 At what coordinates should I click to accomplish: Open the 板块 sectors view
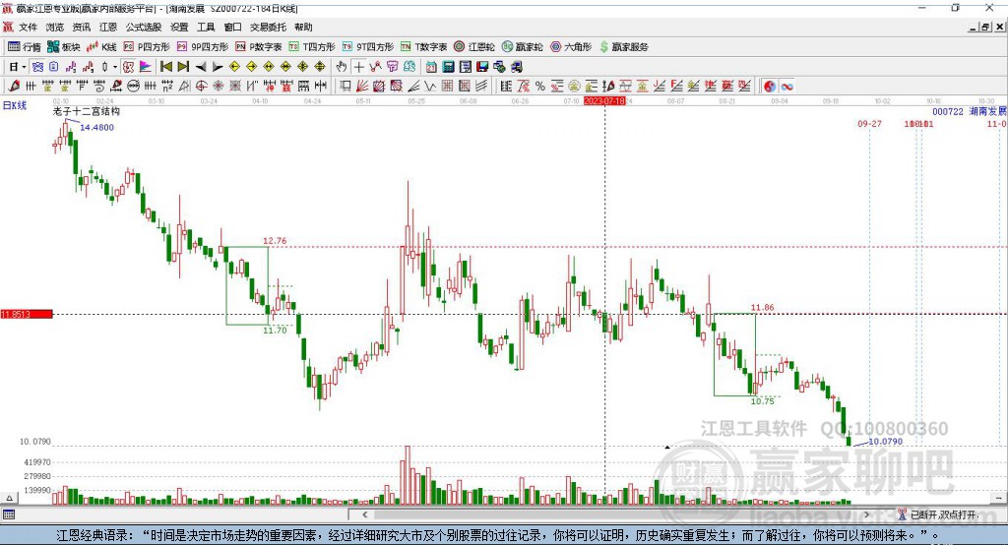tap(64, 47)
